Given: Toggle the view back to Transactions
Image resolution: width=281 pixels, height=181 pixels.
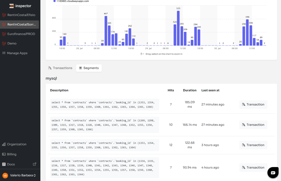Looking at the screenshot, I should [60, 68].
